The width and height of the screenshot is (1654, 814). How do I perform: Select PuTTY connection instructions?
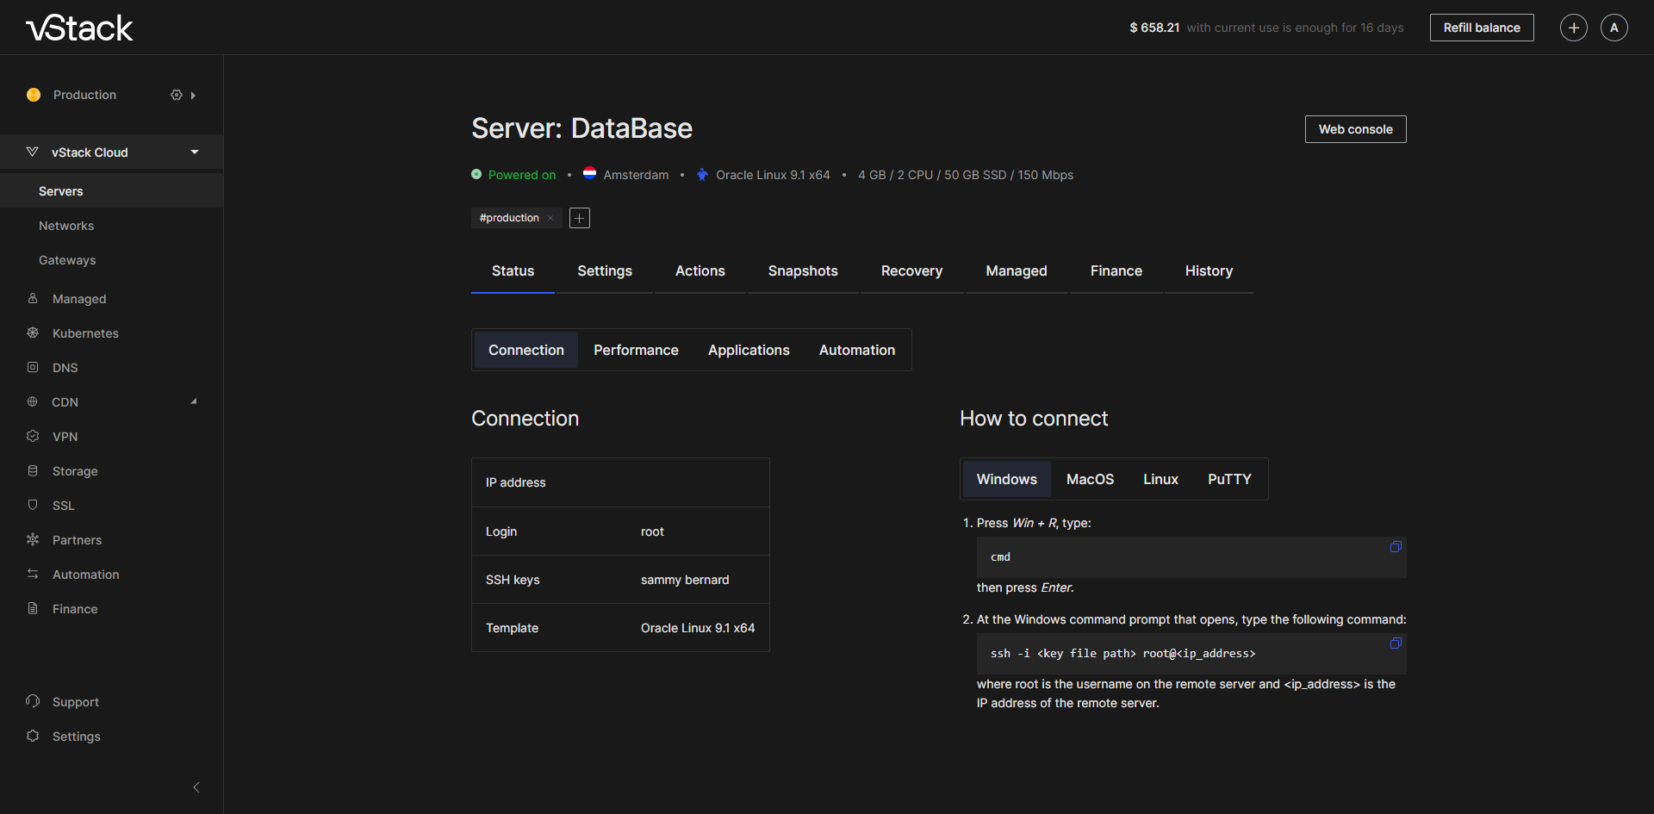[x=1229, y=479]
